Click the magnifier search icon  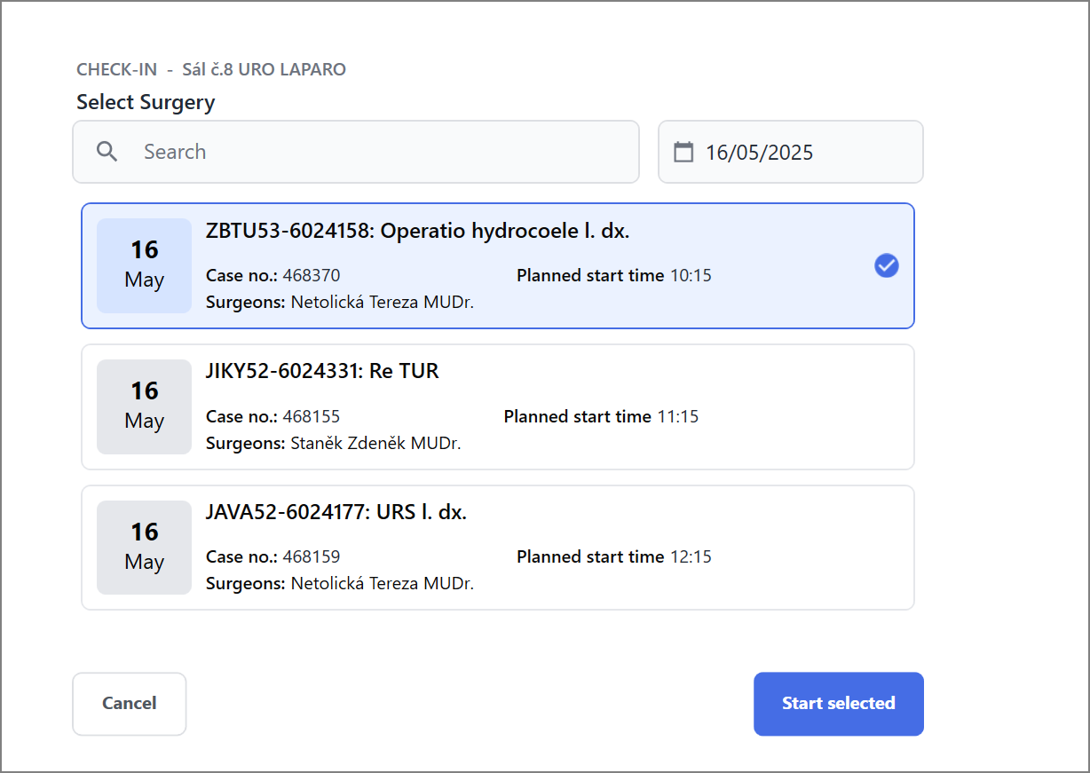coord(107,152)
